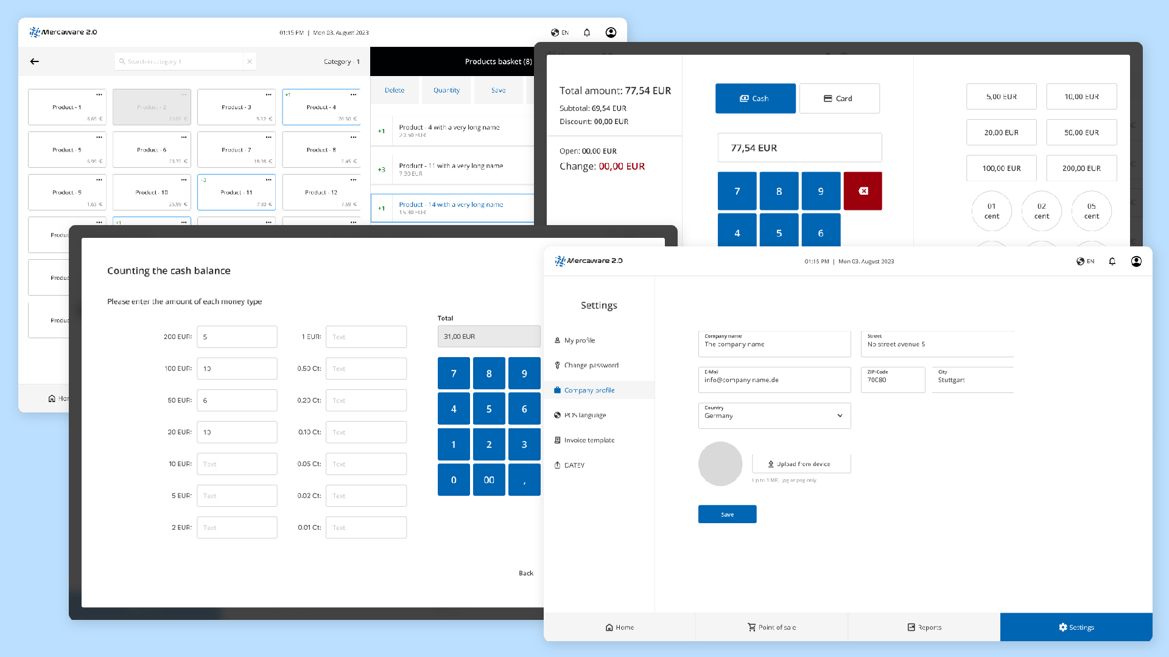The image size is (1169, 657).
Task: Open user account icon in Settings window
Action: coord(1136,262)
